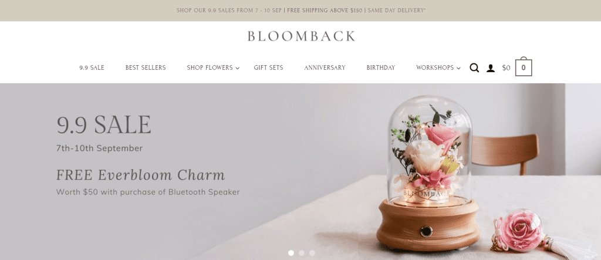This screenshot has height=260, width=601.
Task: Select the first carousel dot
Action: click(291, 253)
